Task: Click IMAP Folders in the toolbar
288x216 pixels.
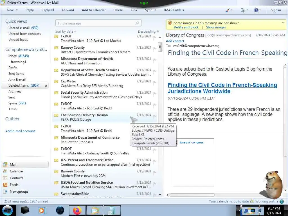Action: click(x=174, y=10)
